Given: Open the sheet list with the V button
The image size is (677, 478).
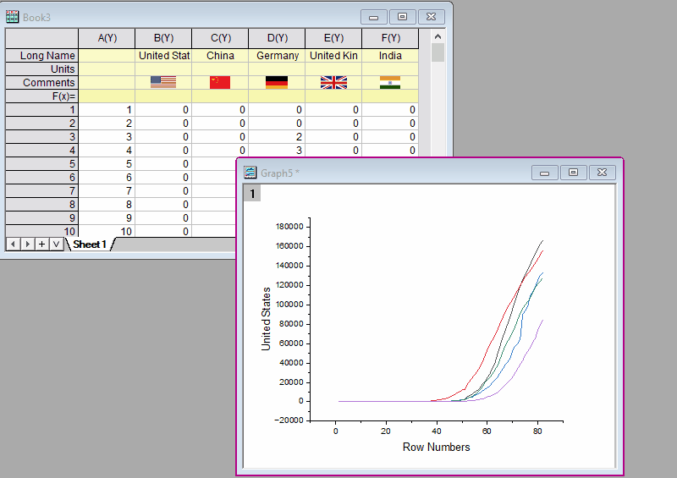Looking at the screenshot, I should pyautogui.click(x=56, y=244).
